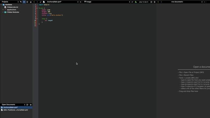This screenshot has height=118, width=210.
Task: Click 'File > Recent Files' hint text
Action: pos(186,75)
